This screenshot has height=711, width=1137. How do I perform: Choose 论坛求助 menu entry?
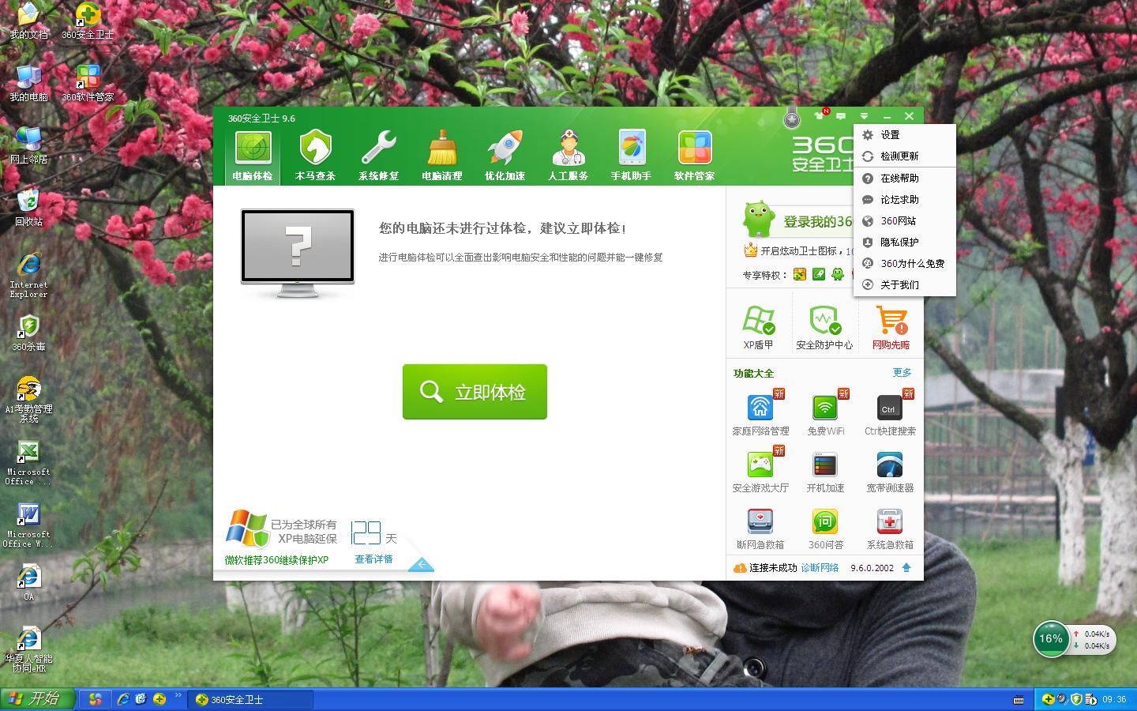[905, 200]
